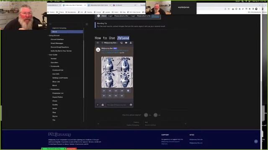Select the highlighted Blend sidebar entry
Screen dimensions: 268x150
67,32
